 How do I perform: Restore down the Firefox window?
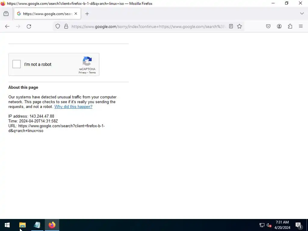point(287,3)
